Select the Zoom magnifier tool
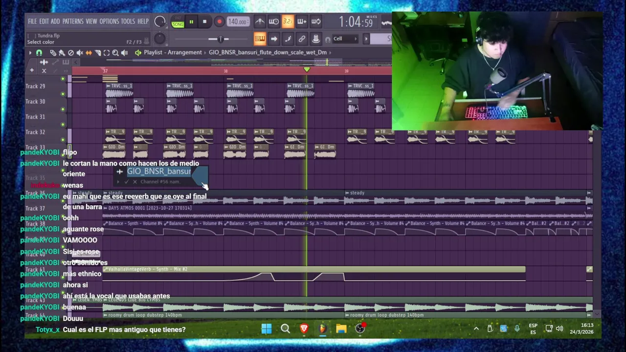Image resolution: width=626 pixels, height=352 pixels. pyautogui.click(x=115, y=53)
